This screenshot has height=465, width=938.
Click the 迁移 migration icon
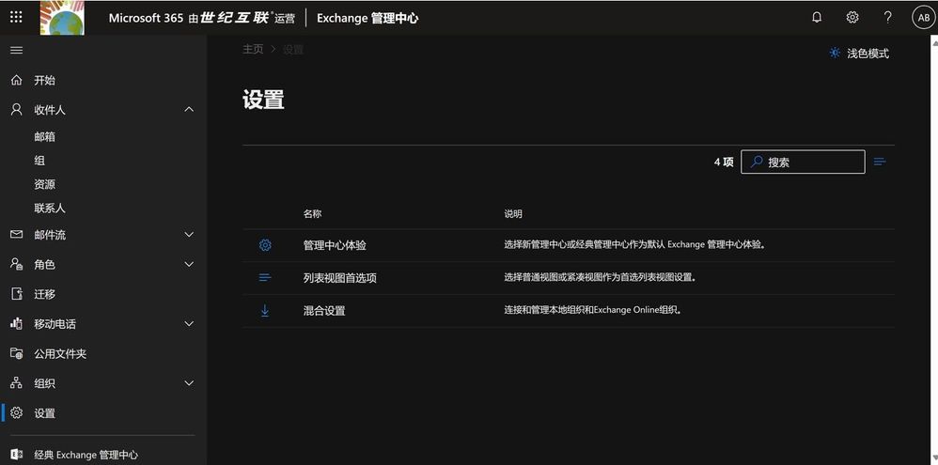pos(17,294)
